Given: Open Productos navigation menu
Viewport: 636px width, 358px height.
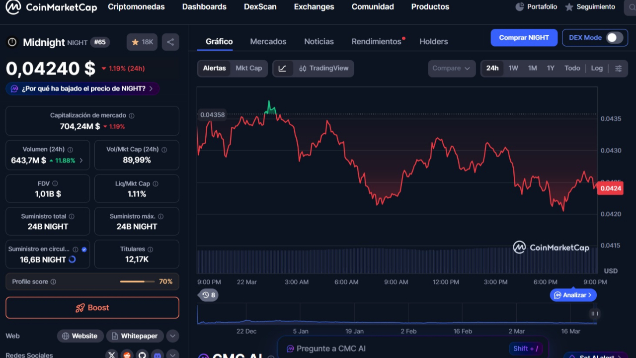Looking at the screenshot, I should [430, 7].
